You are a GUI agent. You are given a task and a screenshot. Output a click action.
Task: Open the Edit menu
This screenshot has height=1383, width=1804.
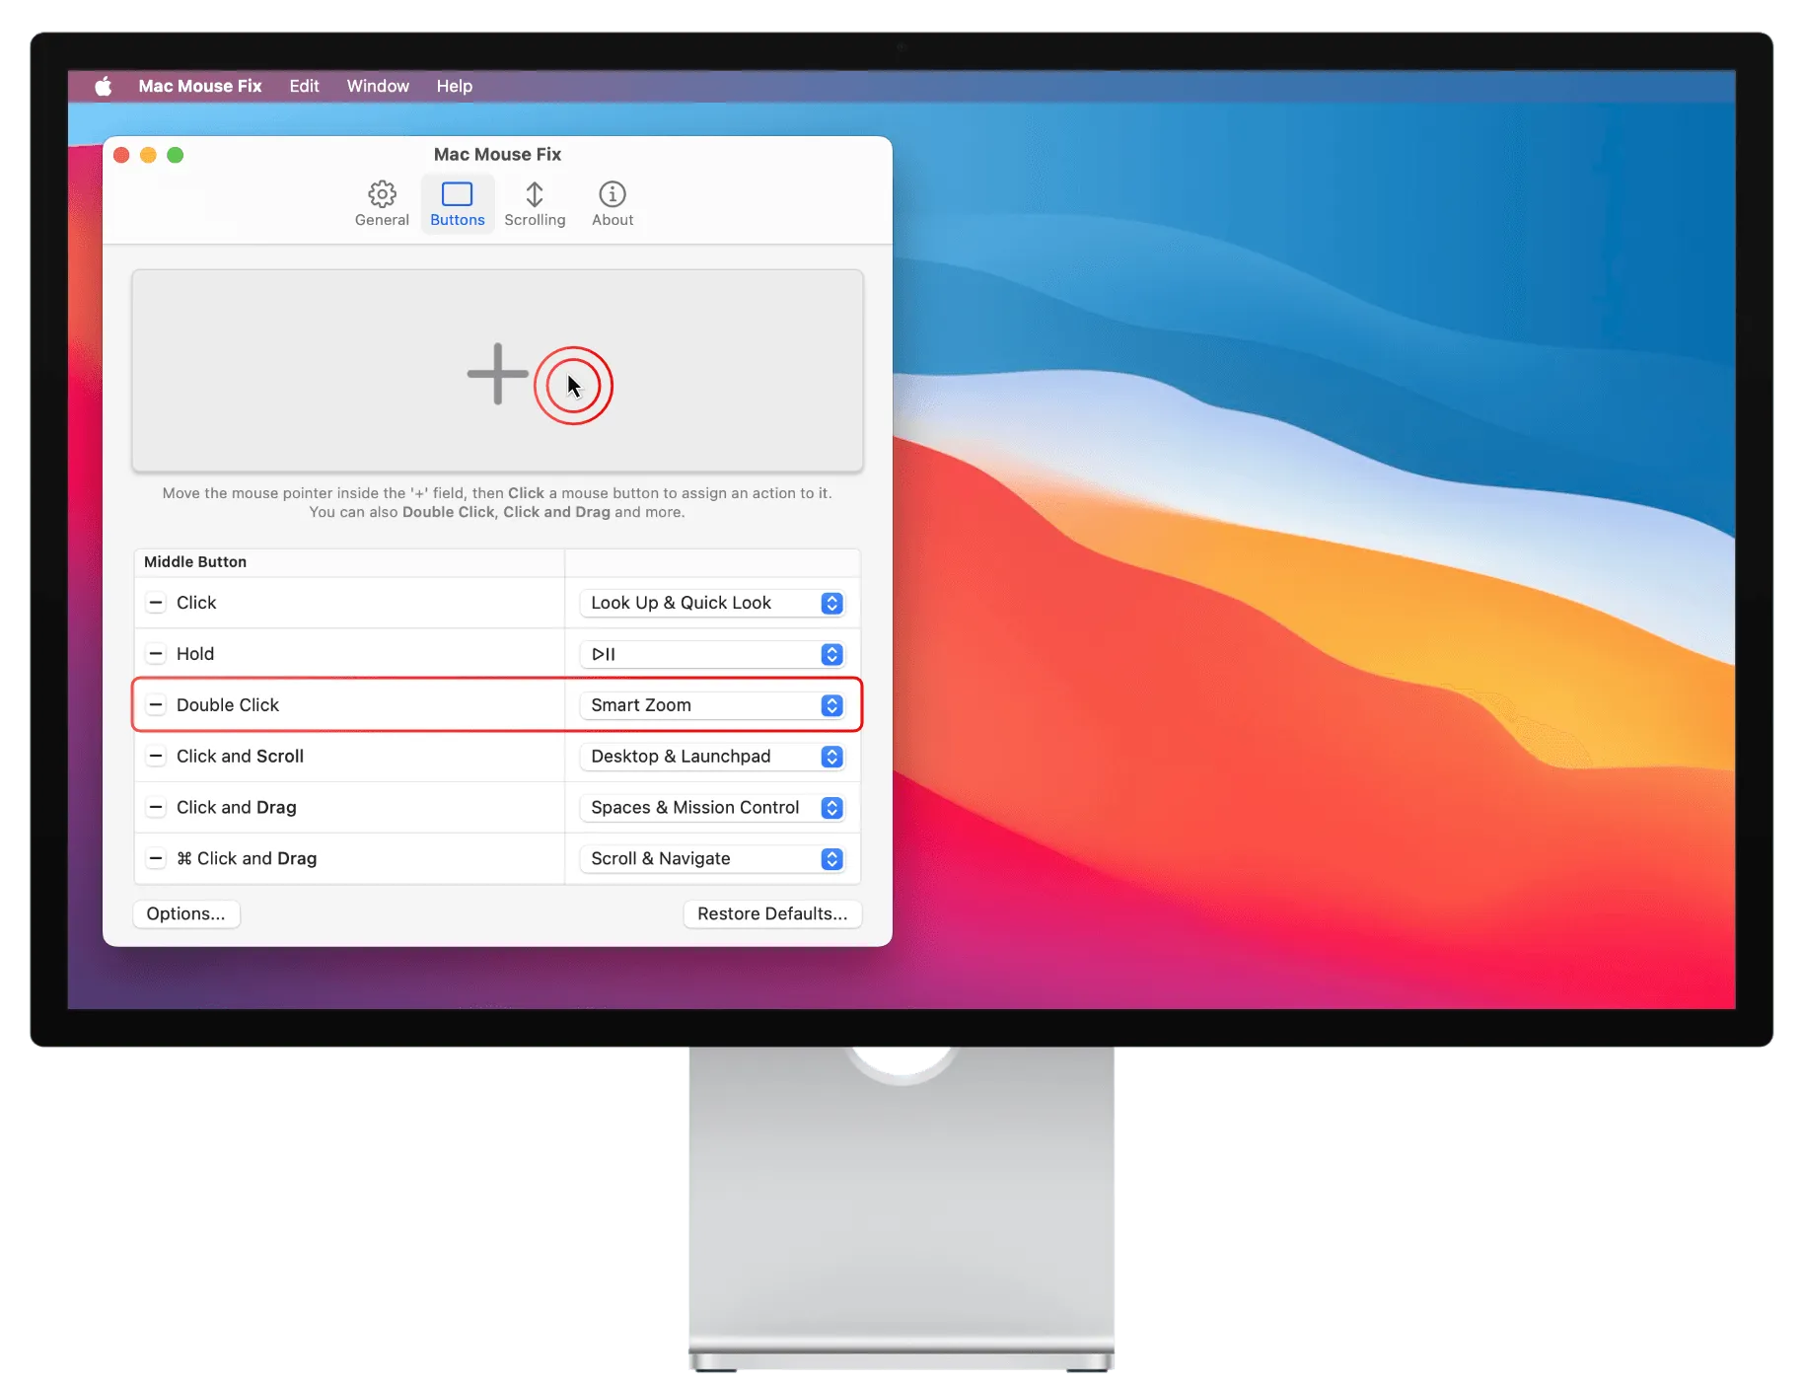click(304, 86)
